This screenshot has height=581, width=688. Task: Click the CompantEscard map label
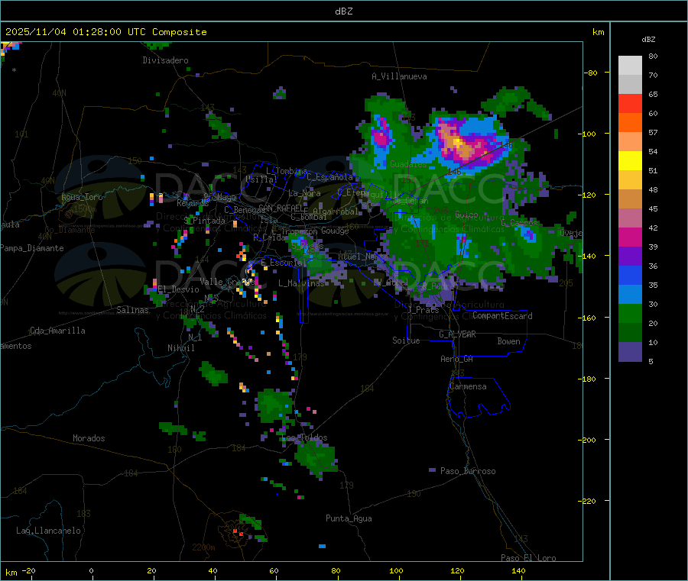(x=502, y=315)
